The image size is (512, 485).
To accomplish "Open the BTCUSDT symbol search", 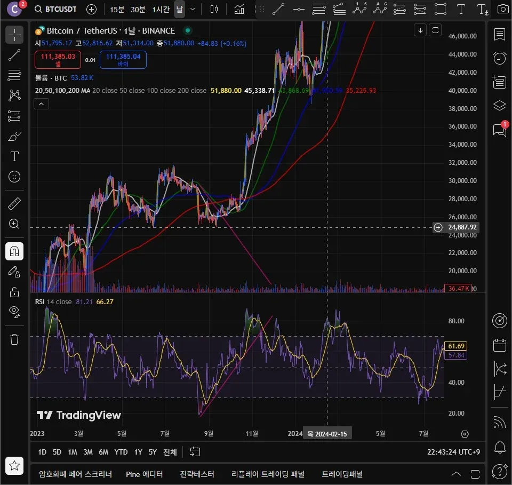I will (56, 9).
